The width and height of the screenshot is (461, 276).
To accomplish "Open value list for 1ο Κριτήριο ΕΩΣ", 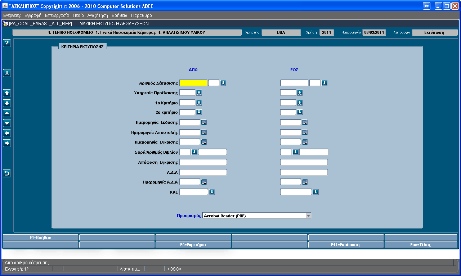I will [x=300, y=103].
